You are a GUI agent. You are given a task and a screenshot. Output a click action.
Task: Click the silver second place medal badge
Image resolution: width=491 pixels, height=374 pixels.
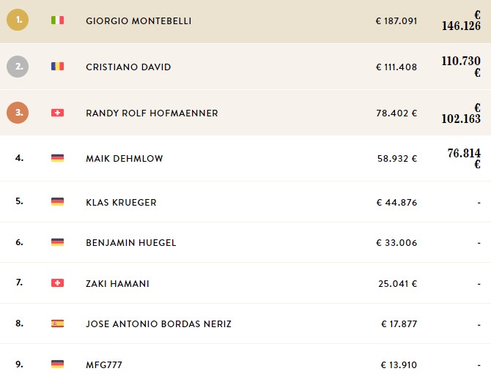point(18,67)
